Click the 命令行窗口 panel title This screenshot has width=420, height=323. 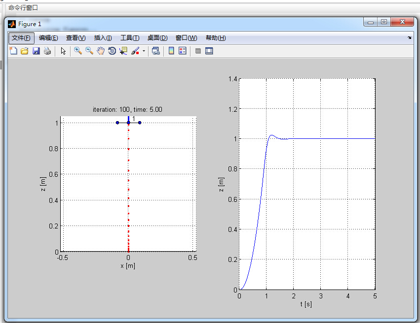pyautogui.click(x=23, y=8)
